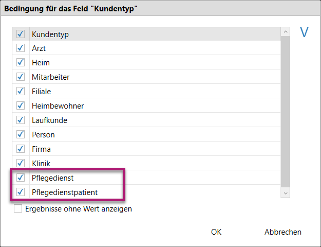Select the Pflegedienstpatient row label

click(65, 192)
